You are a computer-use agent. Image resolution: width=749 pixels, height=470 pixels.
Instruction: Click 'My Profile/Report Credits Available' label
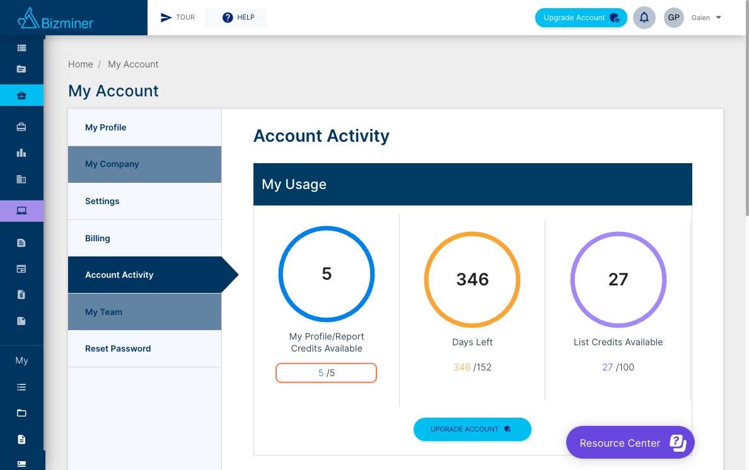point(327,343)
